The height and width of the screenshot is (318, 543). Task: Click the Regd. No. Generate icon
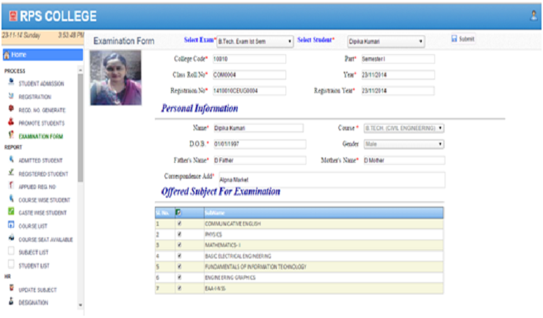pos(11,109)
